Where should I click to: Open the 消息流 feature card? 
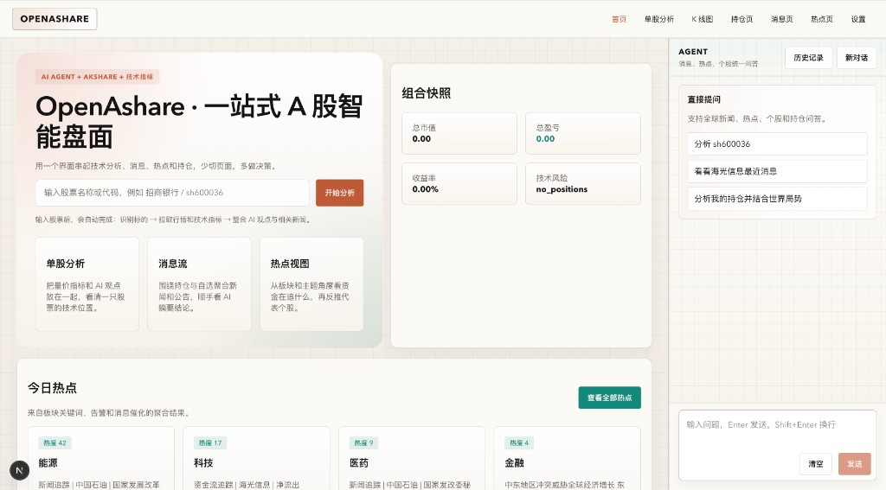point(200,284)
